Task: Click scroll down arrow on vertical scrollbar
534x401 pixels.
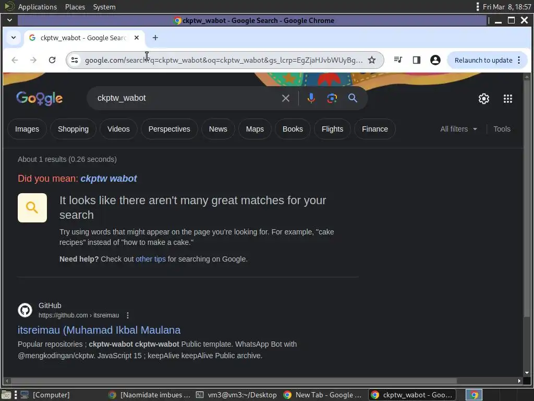Action: pyautogui.click(x=527, y=373)
